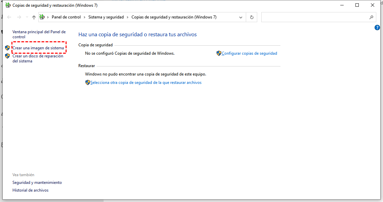383x202 pixels.
Task: Click the 'Vea también' label
Action: [x=24, y=175]
